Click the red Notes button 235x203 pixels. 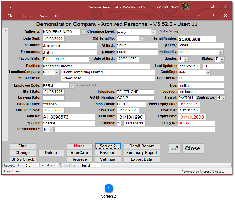[x=79, y=146]
